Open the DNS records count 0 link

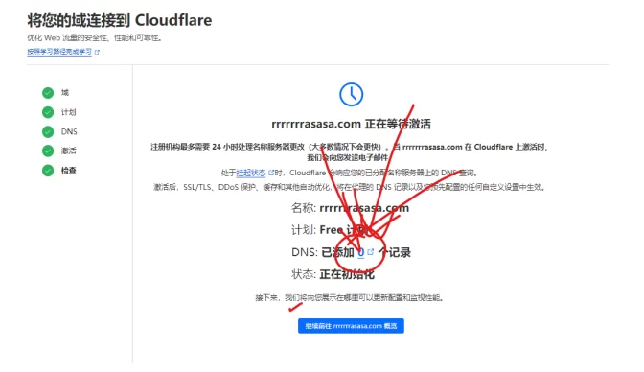360,252
